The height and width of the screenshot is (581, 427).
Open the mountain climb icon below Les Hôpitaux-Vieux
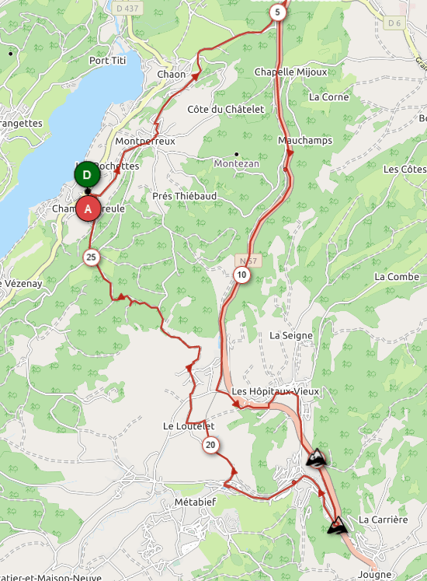click(x=317, y=457)
